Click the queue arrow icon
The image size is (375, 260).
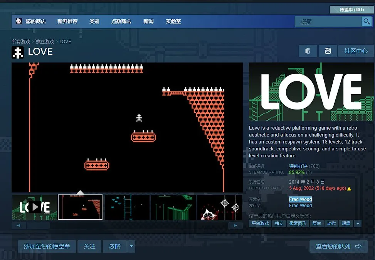[358, 246]
